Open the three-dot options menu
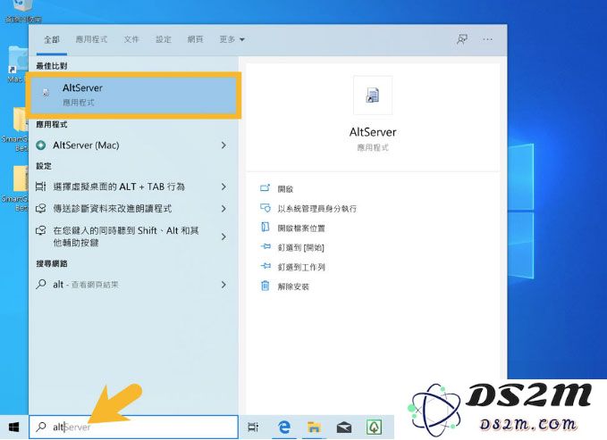The width and height of the screenshot is (607, 440). tap(488, 39)
